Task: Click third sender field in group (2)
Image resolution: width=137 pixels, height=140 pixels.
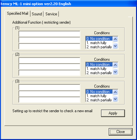Action: point(49,73)
